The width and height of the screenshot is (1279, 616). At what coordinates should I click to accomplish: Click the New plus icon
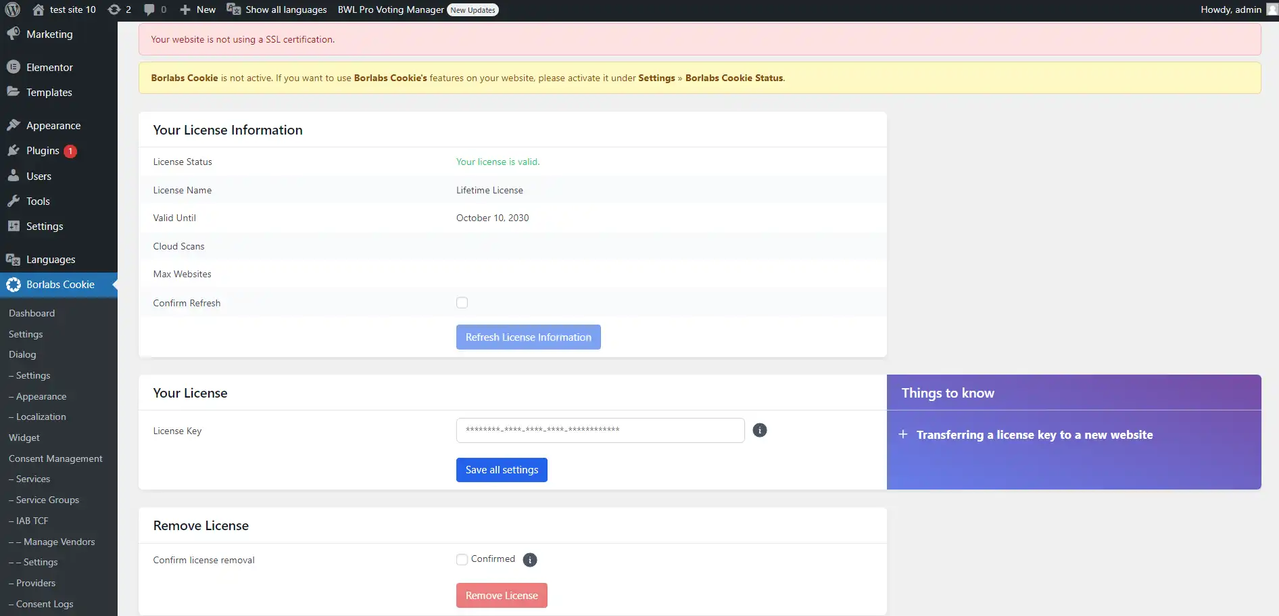[x=185, y=9]
